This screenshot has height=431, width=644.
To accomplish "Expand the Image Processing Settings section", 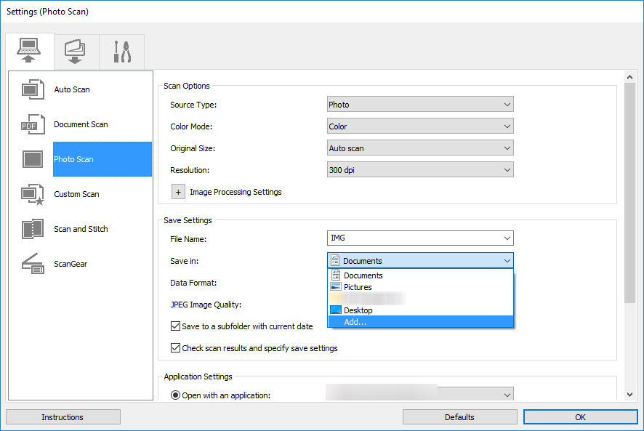I will tap(178, 191).
